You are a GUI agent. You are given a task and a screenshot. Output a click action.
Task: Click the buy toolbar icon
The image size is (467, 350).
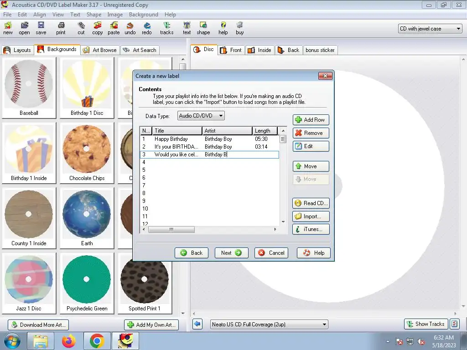240,28
